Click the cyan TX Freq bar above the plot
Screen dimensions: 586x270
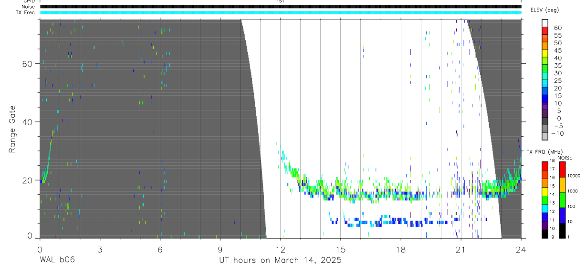tap(280, 12)
